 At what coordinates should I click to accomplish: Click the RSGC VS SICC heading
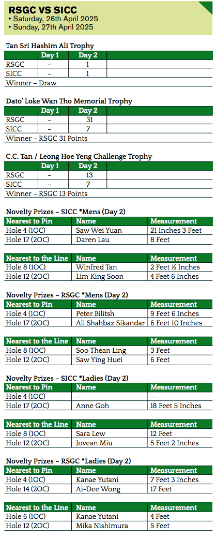tap(43, 10)
